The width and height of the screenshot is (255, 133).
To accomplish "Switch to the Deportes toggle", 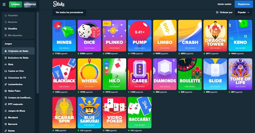I will point(30,4).
